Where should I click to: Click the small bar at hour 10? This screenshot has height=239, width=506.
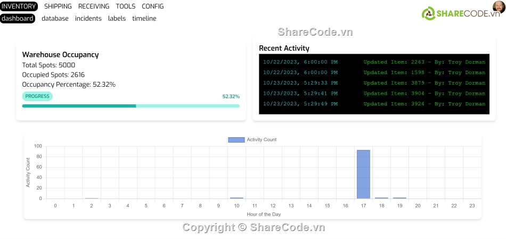pos(236,197)
